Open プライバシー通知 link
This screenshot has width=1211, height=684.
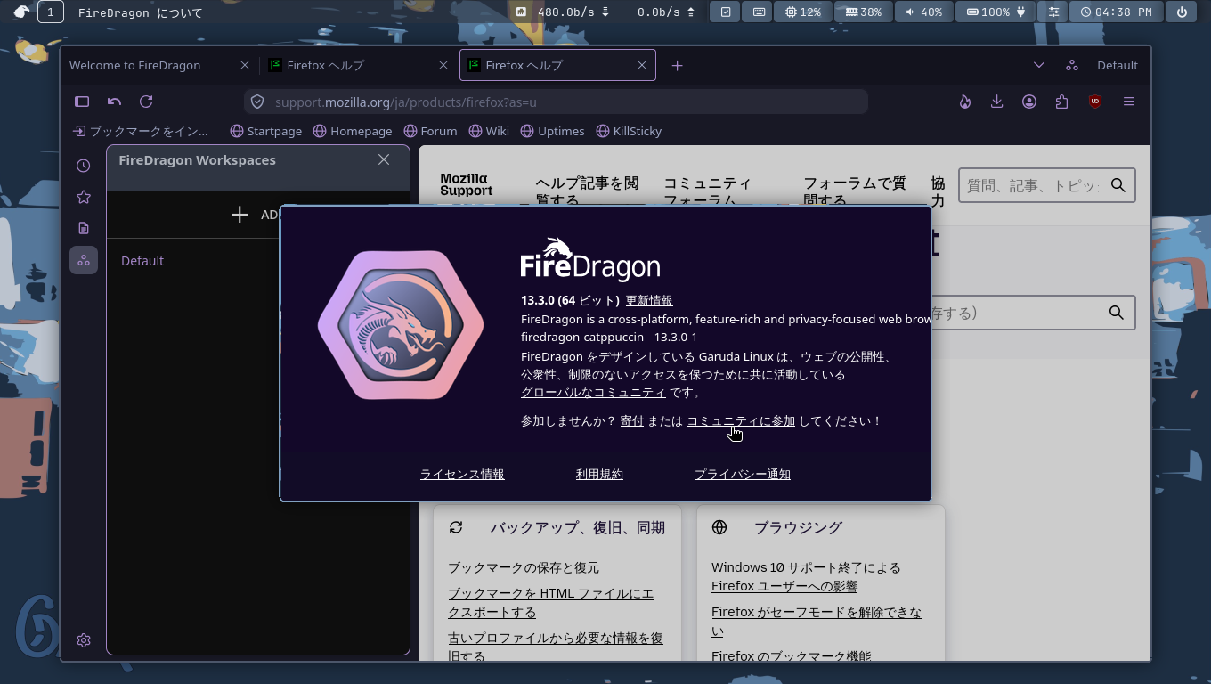coord(743,475)
